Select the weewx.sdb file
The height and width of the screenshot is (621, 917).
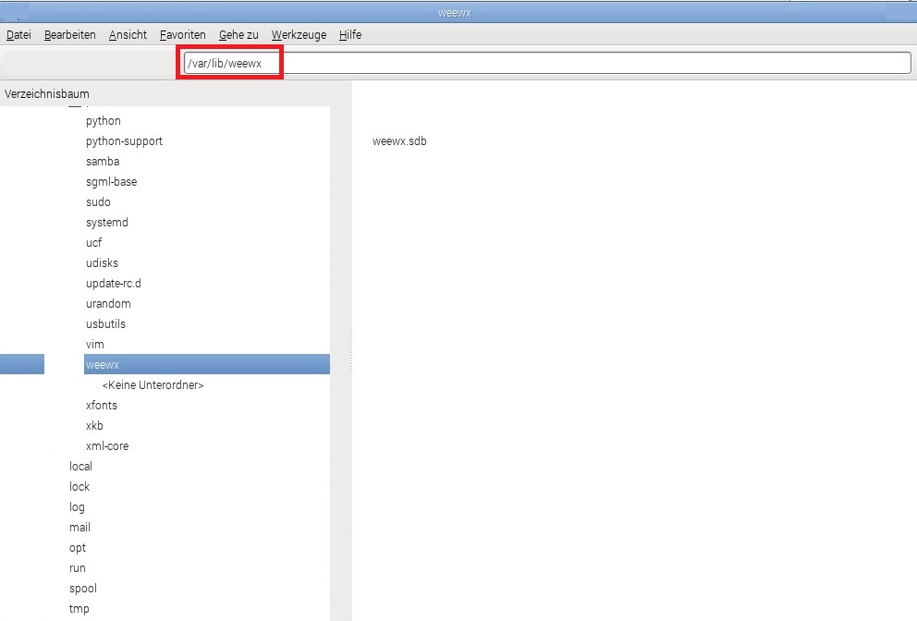[x=399, y=140]
